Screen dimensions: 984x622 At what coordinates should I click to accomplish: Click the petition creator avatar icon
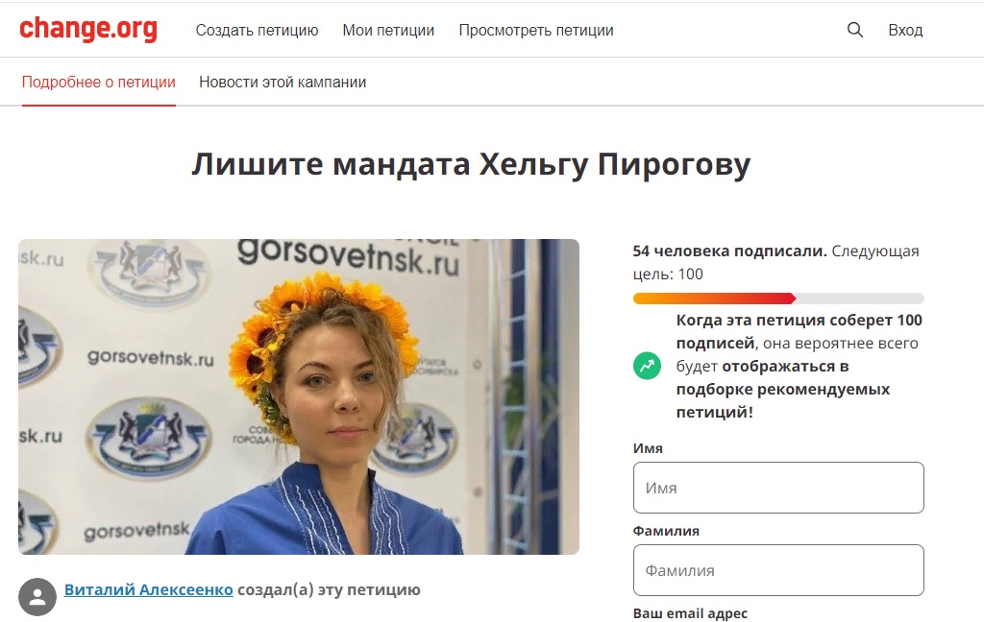click(x=37, y=596)
